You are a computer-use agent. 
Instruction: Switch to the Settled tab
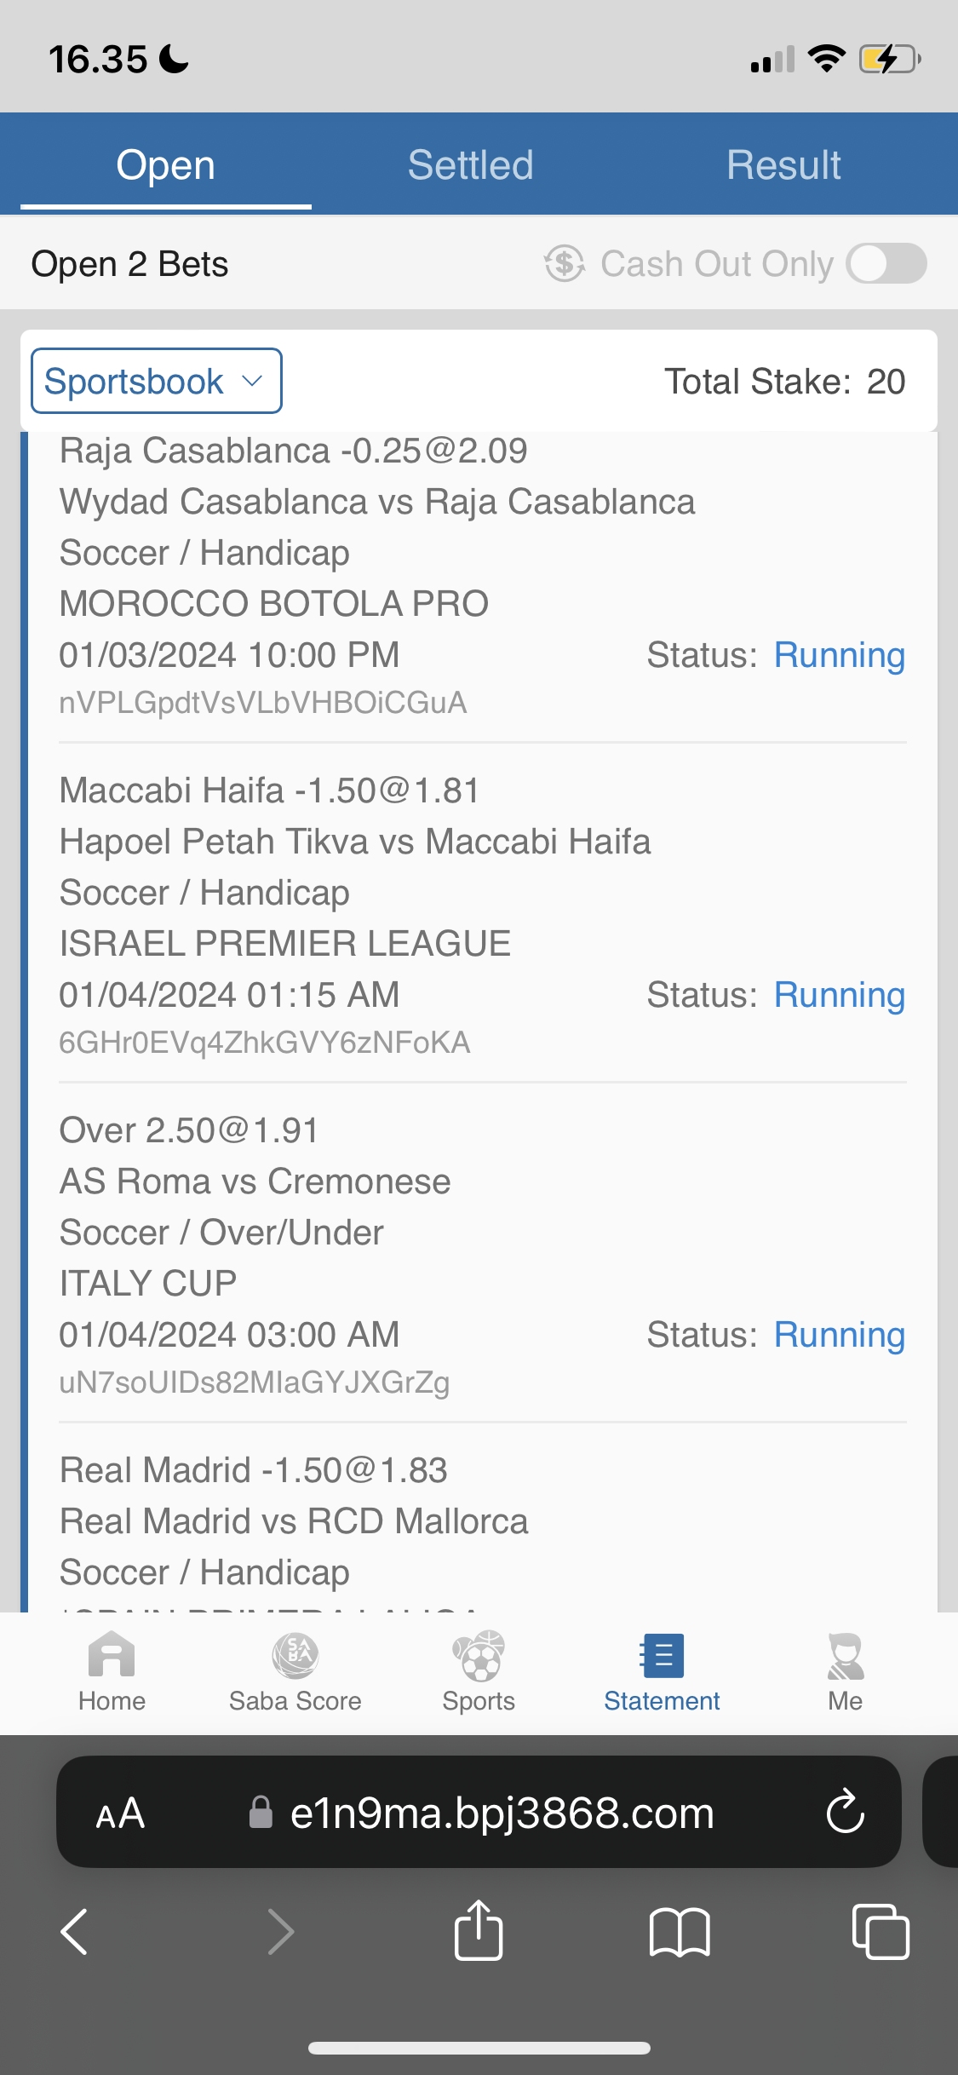pos(470,164)
